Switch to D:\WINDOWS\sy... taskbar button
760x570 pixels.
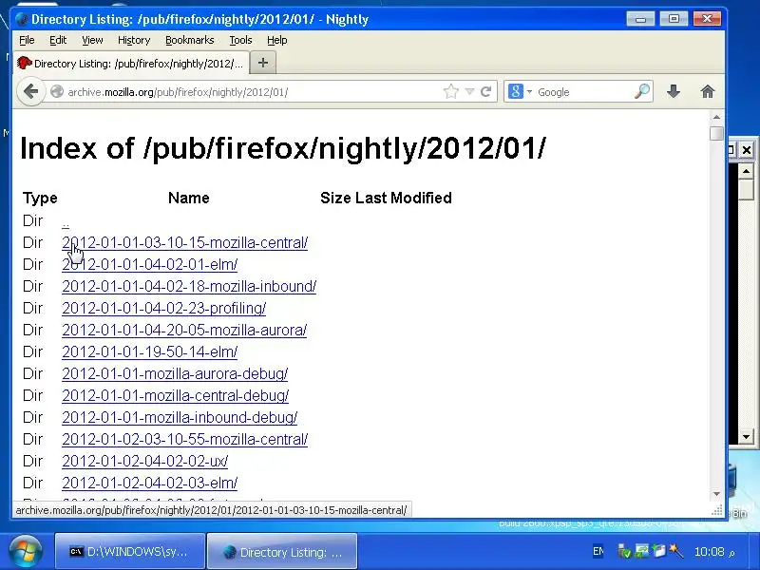click(130, 552)
